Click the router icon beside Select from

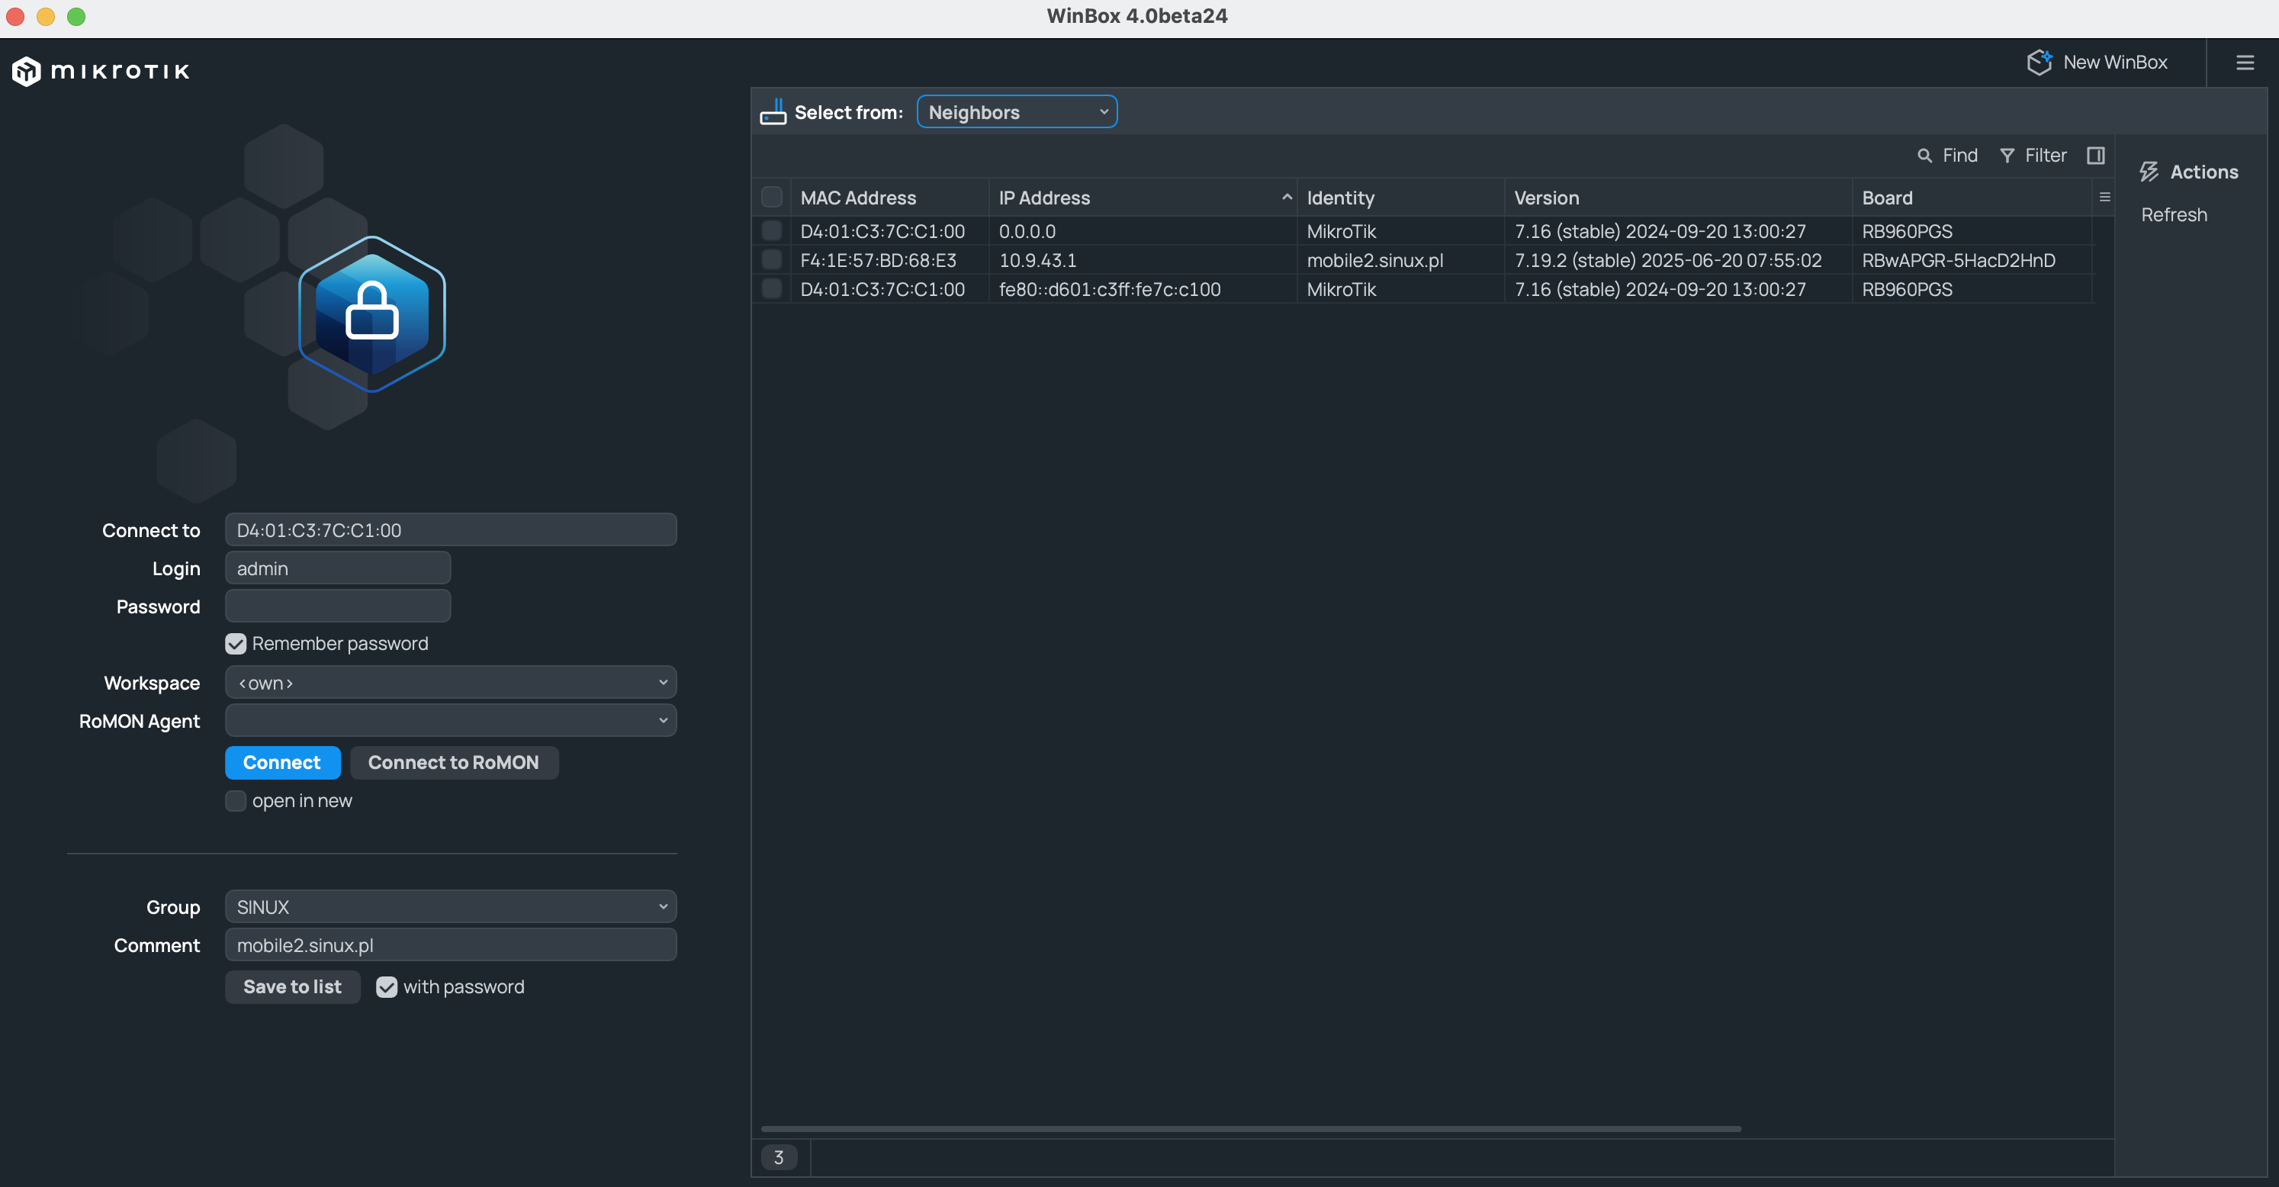773,111
